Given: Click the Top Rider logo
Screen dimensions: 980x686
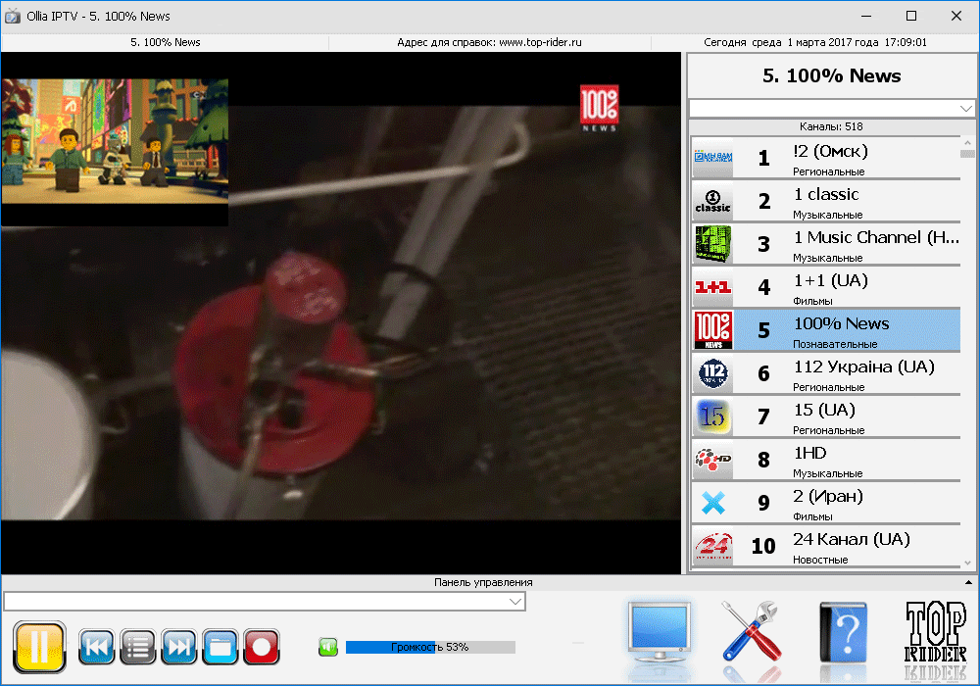Looking at the screenshot, I should click(936, 632).
